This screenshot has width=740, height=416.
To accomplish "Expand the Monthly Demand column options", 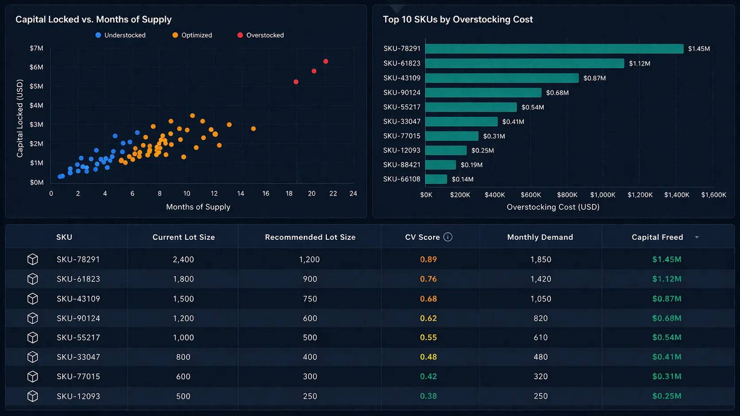I will click(540, 237).
